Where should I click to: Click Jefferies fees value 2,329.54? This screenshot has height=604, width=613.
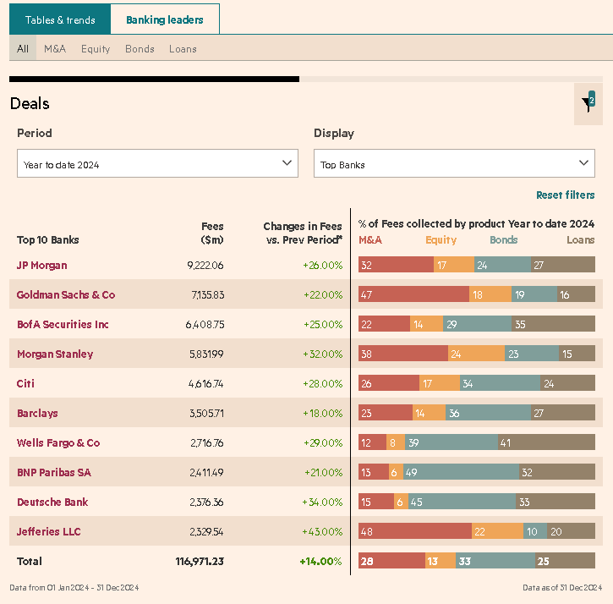click(206, 531)
